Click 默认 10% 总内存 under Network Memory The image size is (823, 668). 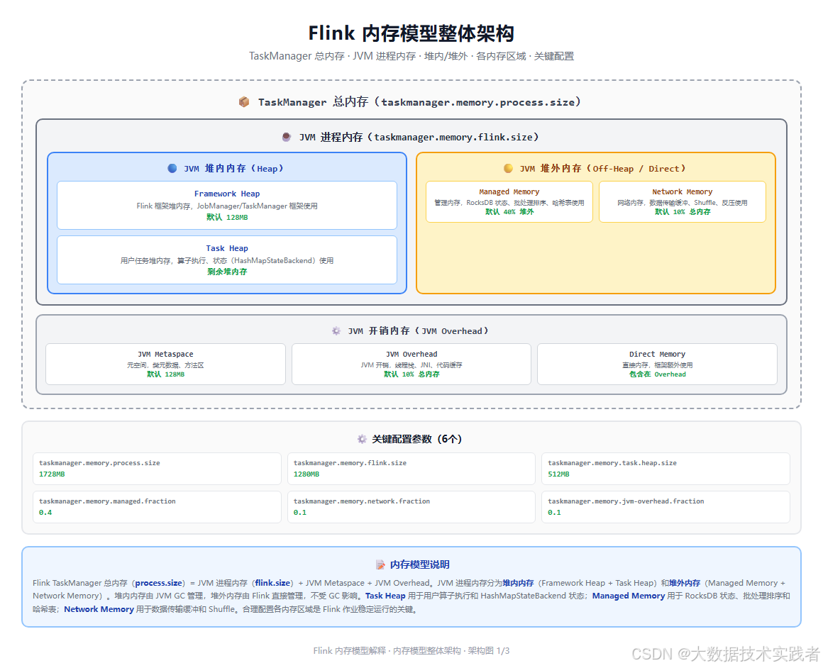[683, 212]
